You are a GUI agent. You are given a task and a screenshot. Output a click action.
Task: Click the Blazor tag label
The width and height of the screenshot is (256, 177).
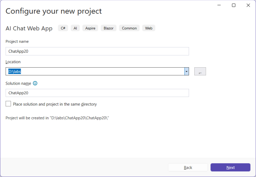pyautogui.click(x=108, y=28)
